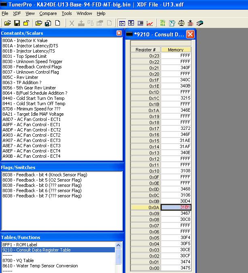248x273 pixels.
Task: Click memory cell 3467 in row 0x09
Action: 176,213
